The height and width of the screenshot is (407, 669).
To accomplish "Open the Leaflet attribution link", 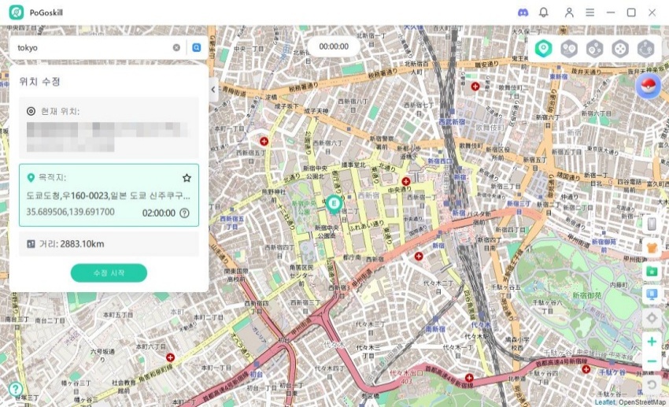I will click(x=605, y=402).
